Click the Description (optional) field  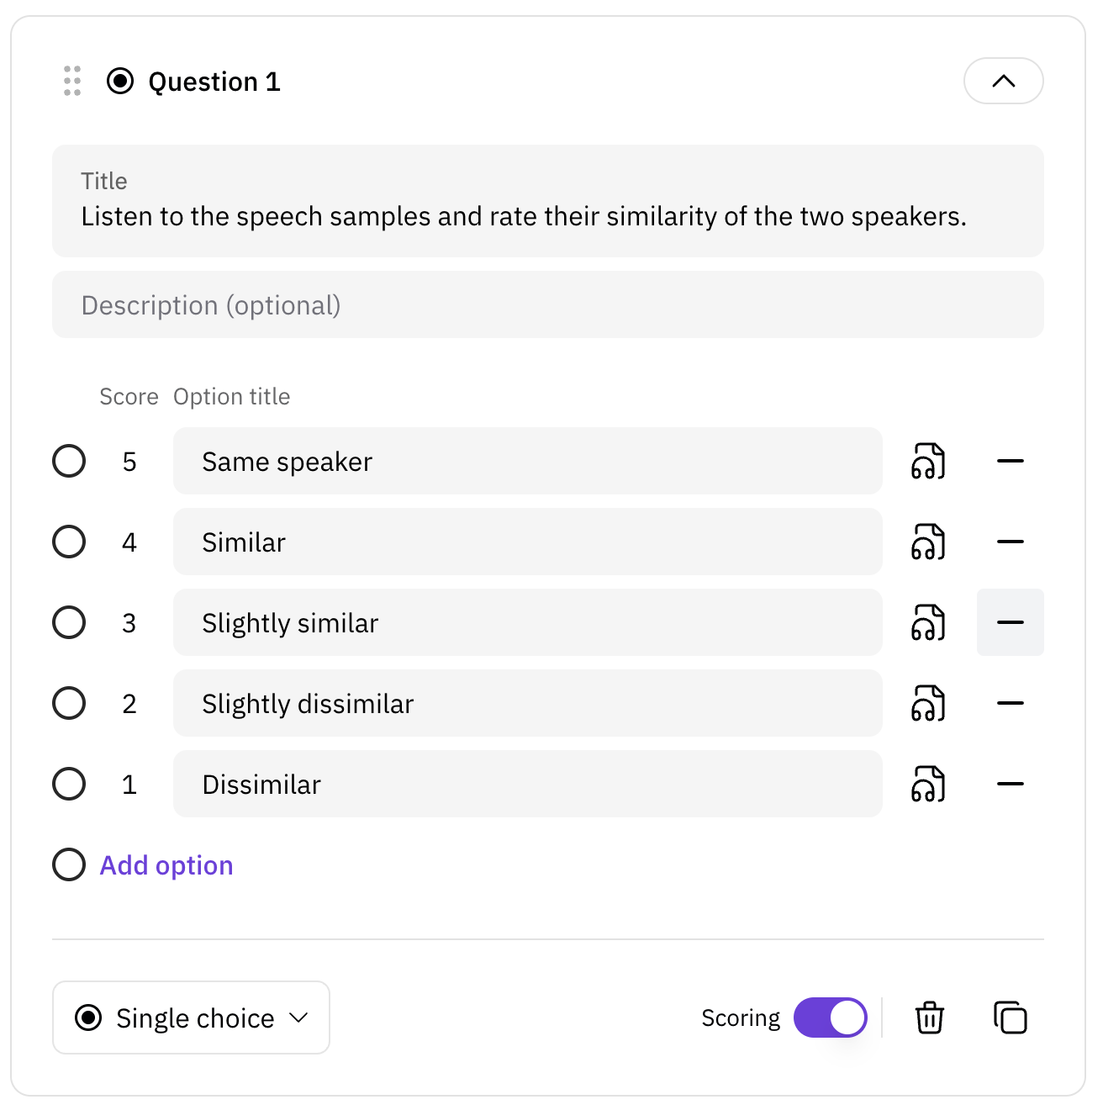[548, 304]
